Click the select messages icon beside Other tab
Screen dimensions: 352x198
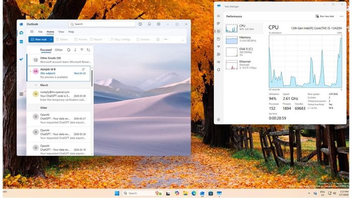[69, 50]
